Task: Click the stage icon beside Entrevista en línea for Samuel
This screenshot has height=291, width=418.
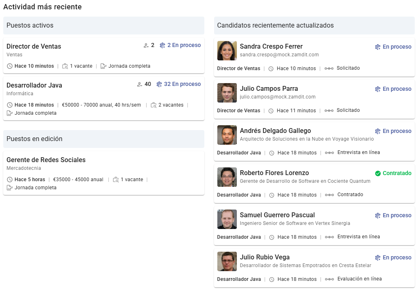Action: click(x=329, y=237)
